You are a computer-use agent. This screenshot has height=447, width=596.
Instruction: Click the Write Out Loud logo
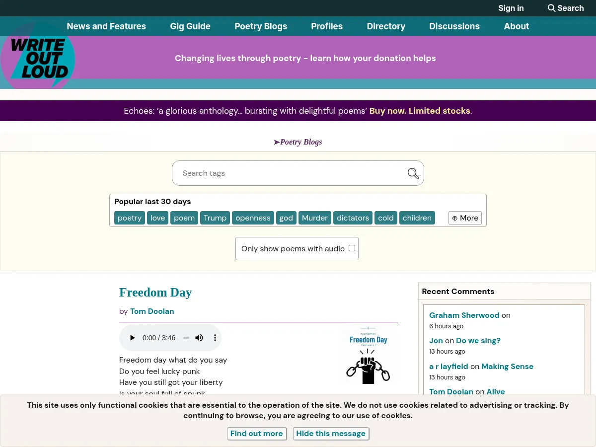coord(39,59)
